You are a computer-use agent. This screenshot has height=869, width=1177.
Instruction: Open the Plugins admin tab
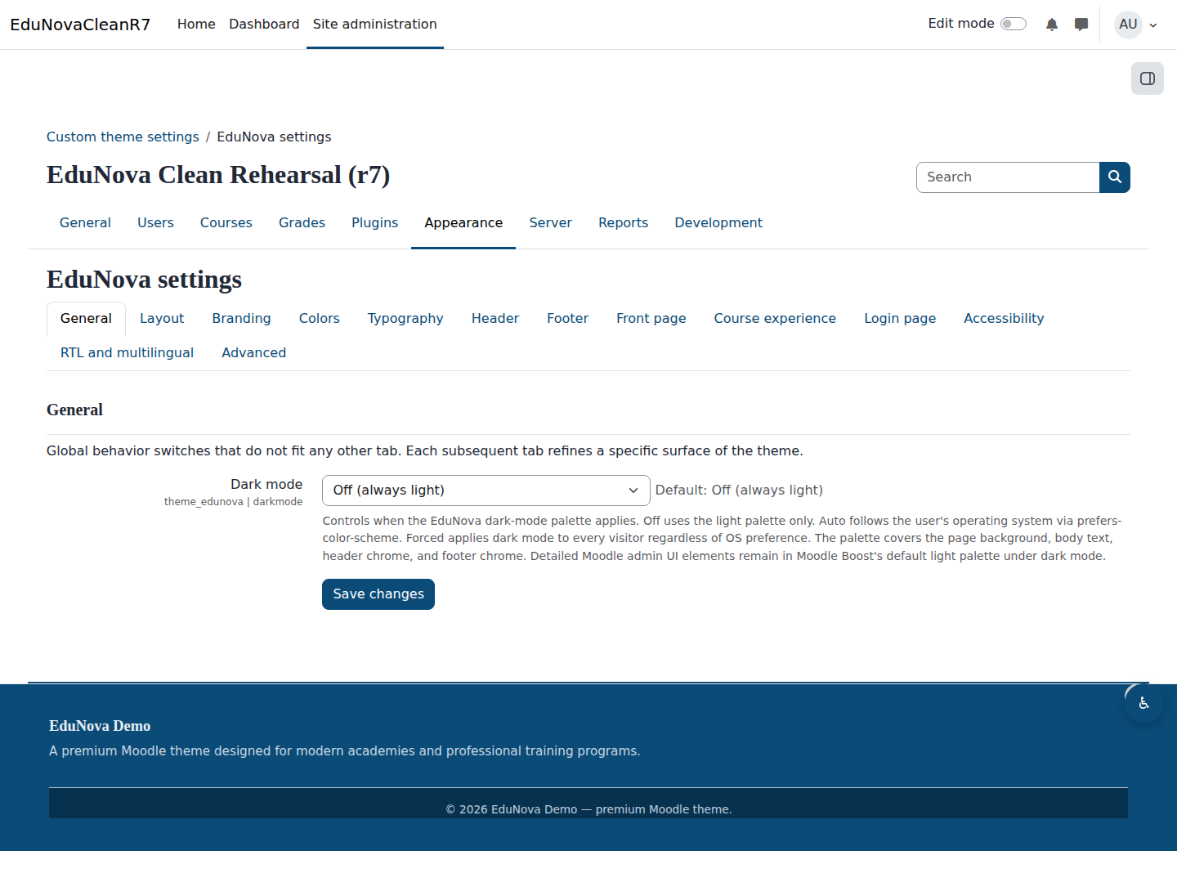(375, 222)
